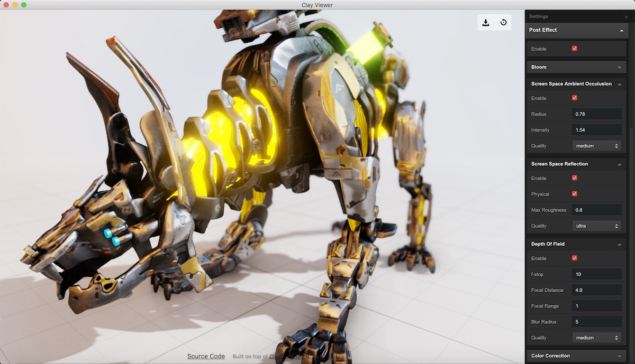Screen dimensions: 635x364
Task: Click the reset view icon
Action: 503,22
